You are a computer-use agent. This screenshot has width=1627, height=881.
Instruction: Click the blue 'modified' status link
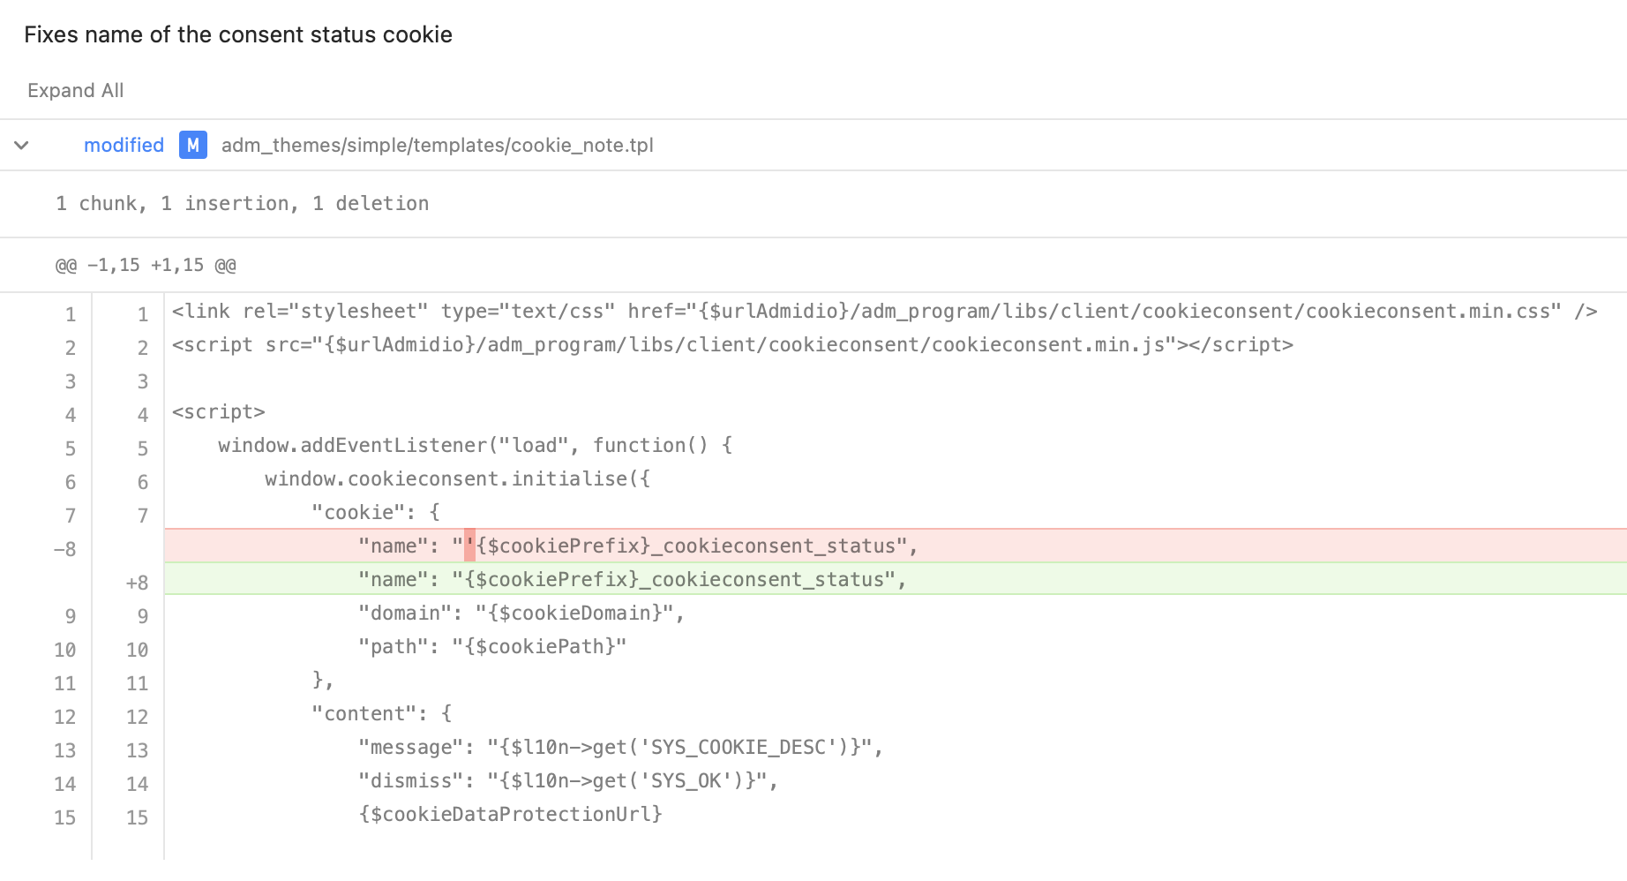point(124,145)
